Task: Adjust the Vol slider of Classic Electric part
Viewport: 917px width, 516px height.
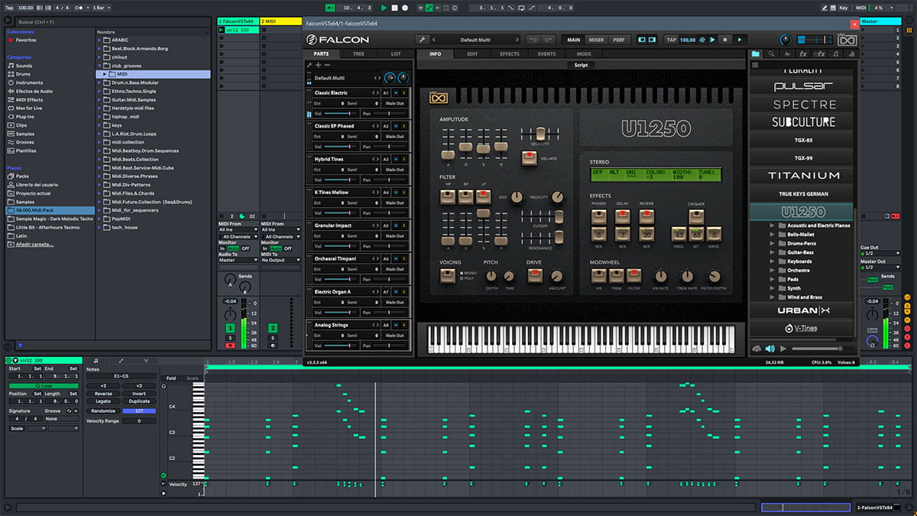Action: click(x=339, y=113)
